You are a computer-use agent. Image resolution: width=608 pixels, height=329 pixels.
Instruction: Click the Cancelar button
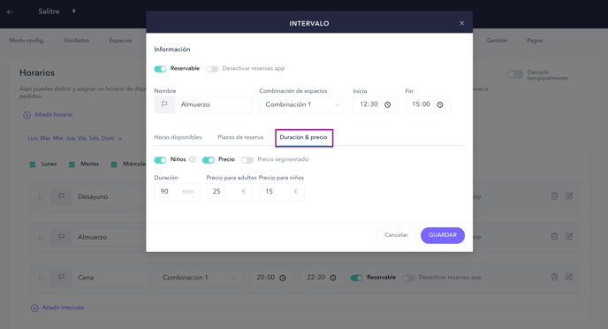(396, 235)
